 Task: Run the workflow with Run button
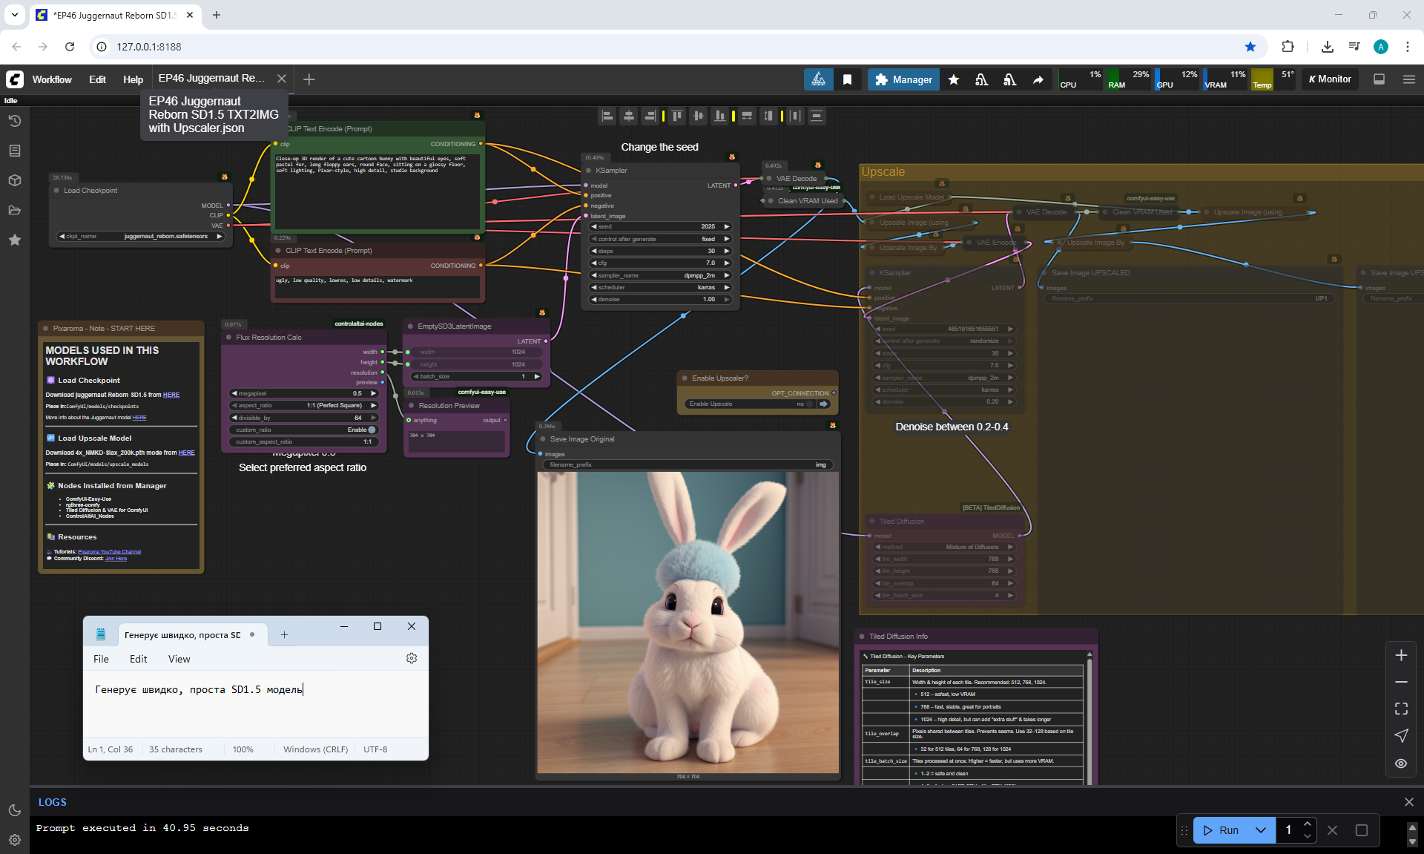[x=1222, y=830]
